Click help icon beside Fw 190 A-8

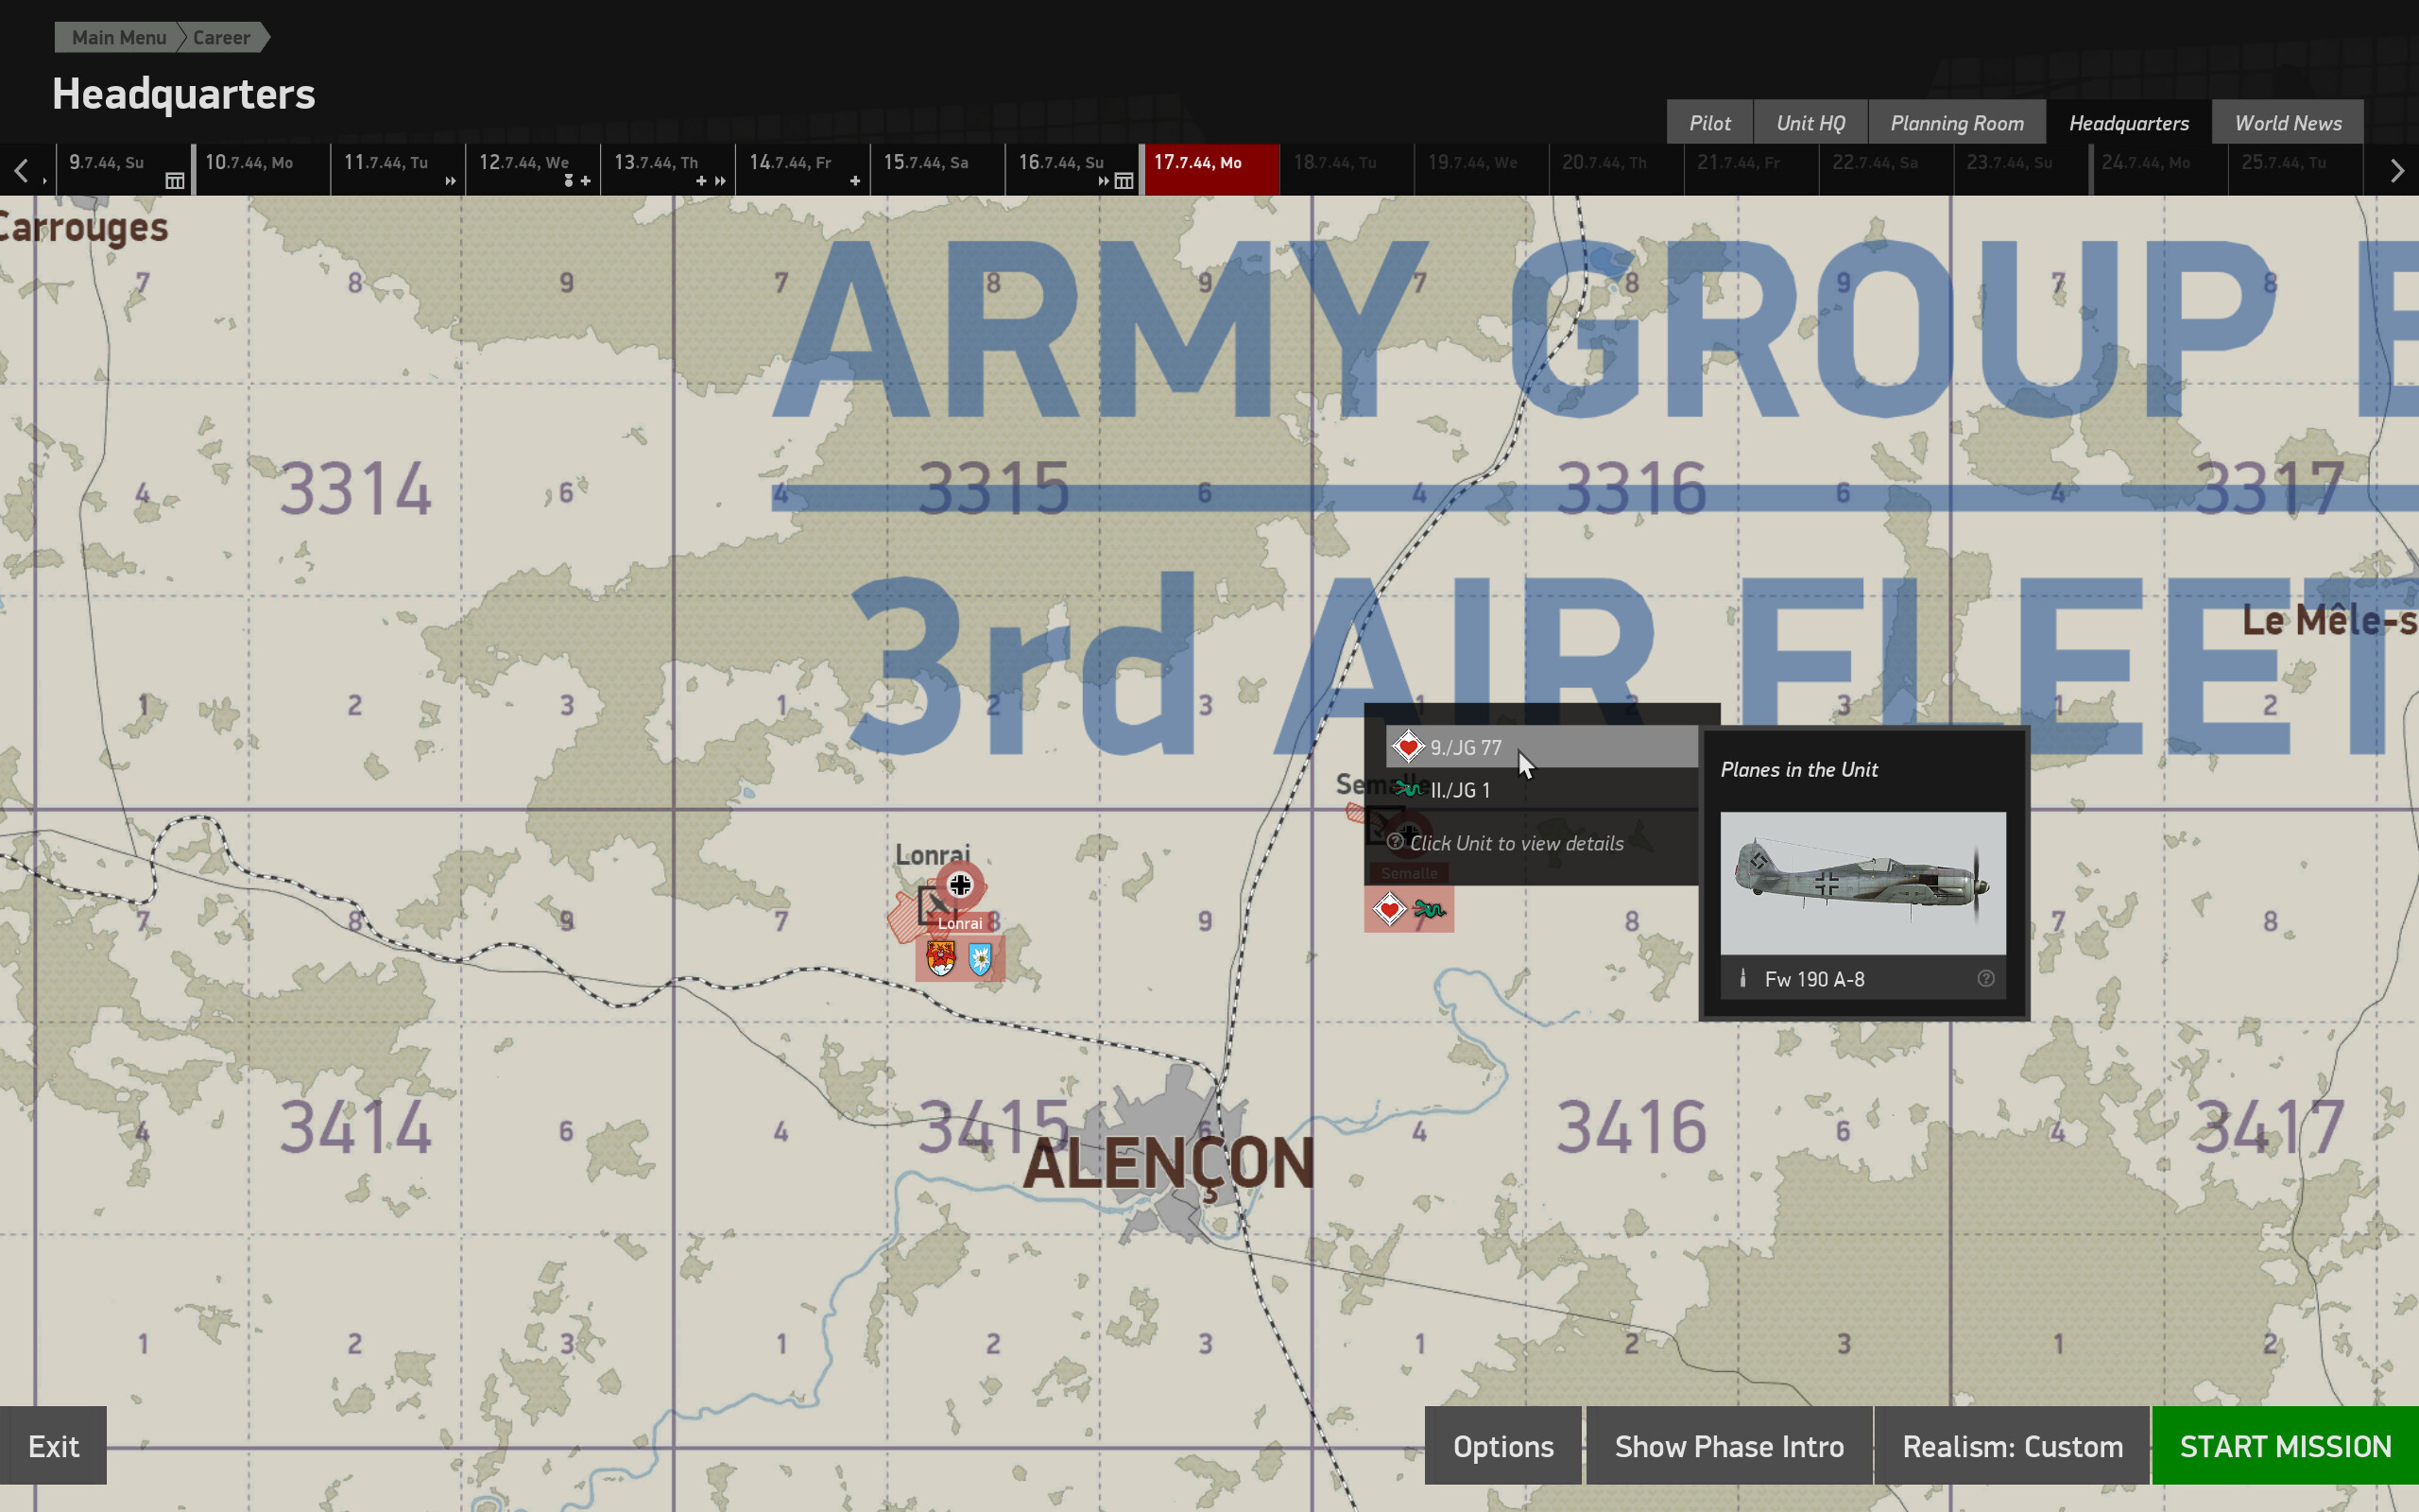click(1985, 979)
